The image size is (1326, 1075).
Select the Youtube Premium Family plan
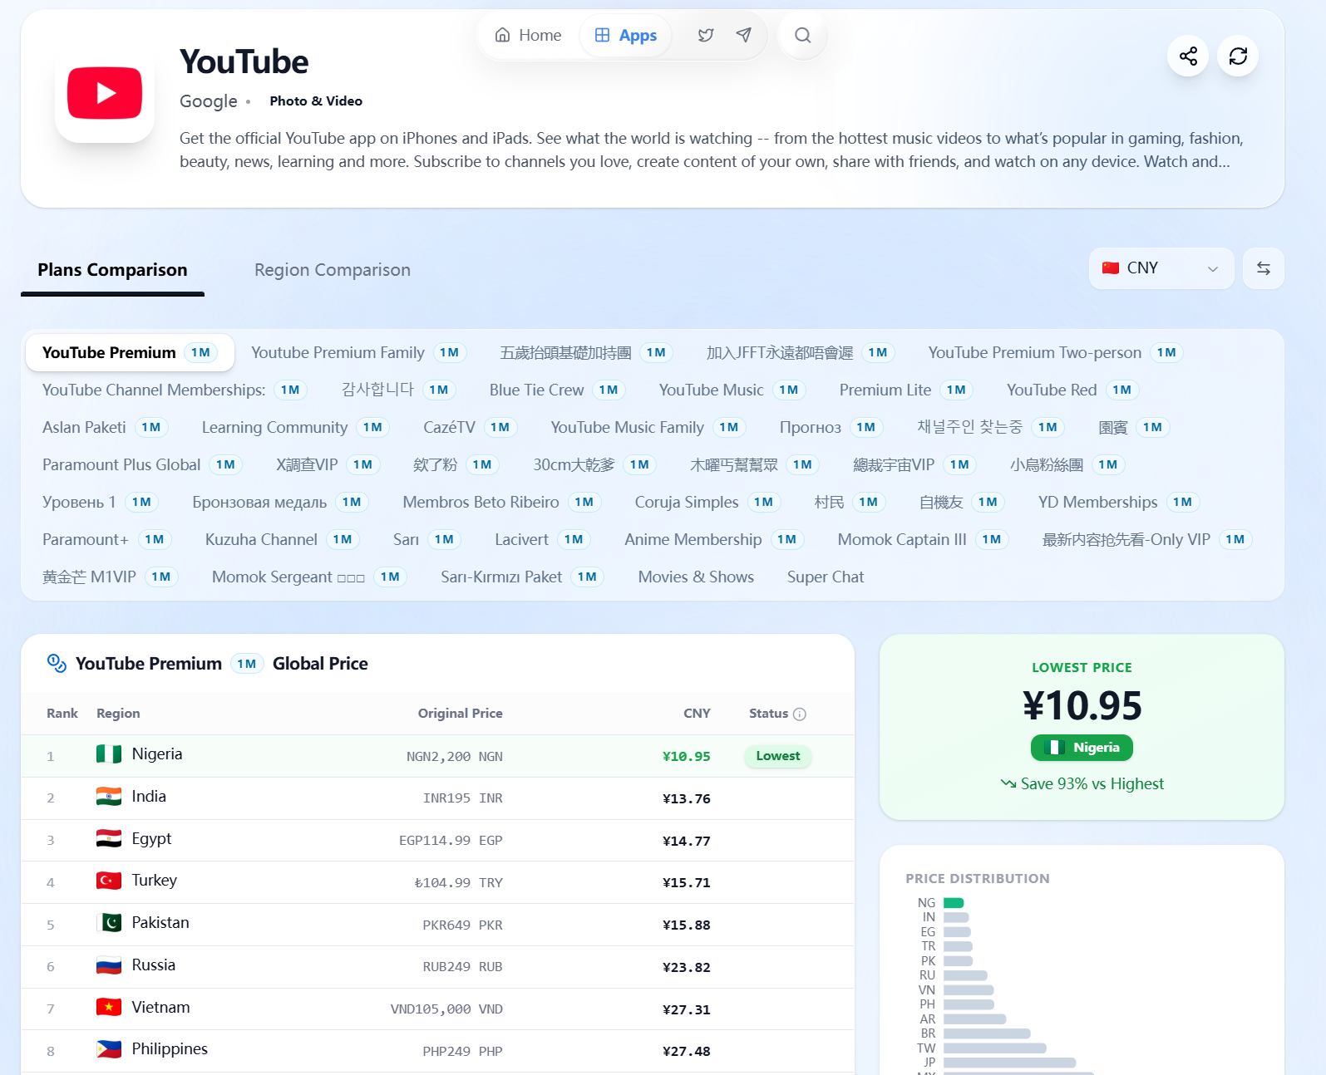[359, 352]
